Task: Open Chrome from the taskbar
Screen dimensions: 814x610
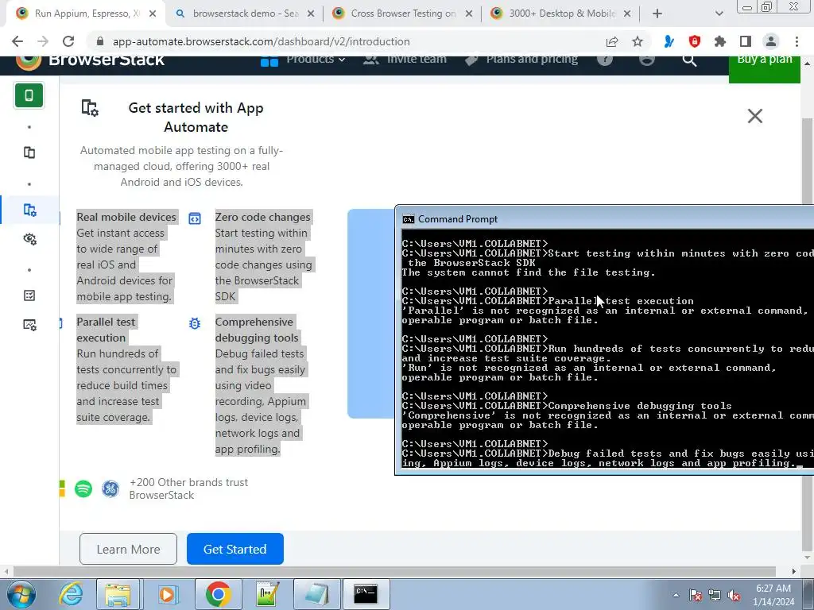Action: point(218,594)
